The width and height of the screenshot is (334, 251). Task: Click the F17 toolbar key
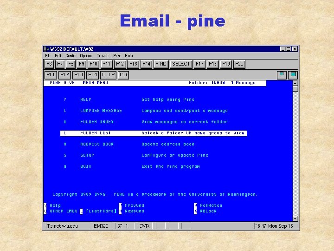tap(199, 64)
